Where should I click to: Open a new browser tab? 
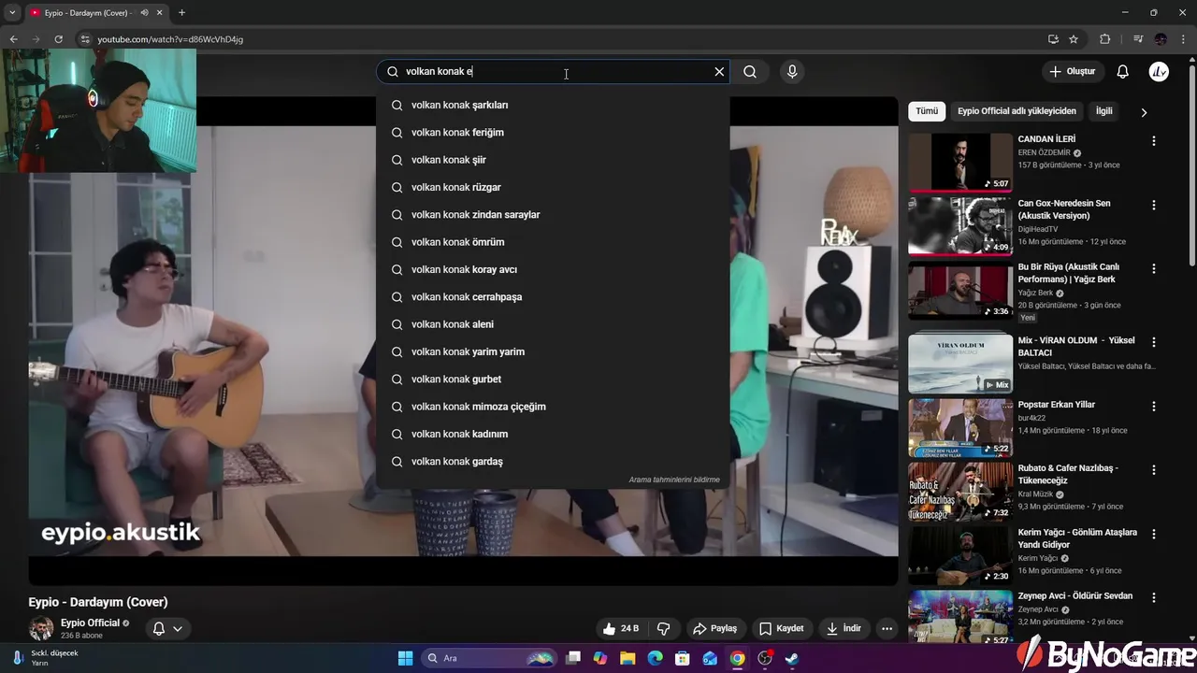click(x=181, y=13)
